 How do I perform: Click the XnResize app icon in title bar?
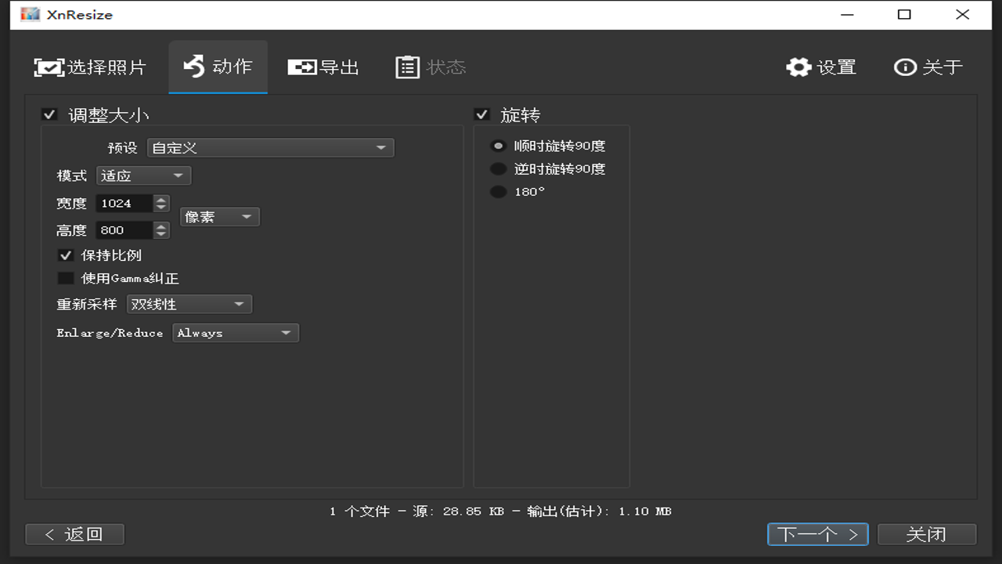(31, 15)
